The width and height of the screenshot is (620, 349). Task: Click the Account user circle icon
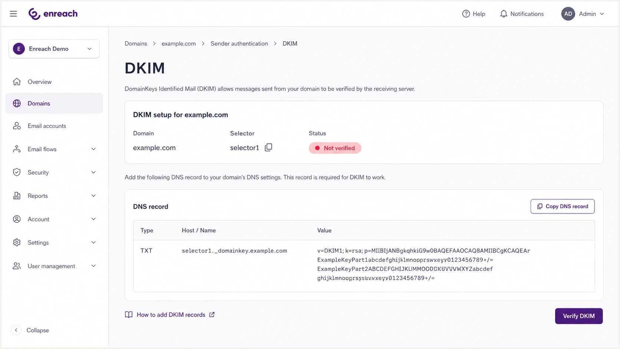tap(17, 219)
